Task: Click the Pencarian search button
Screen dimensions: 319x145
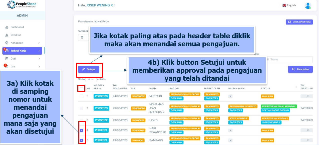Action: click(300, 69)
